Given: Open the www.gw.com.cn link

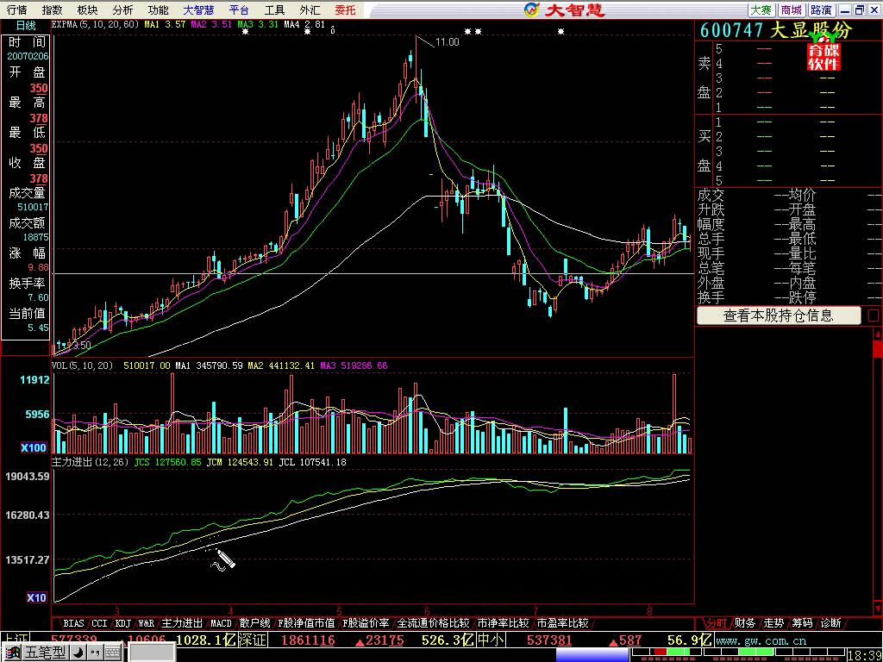Looking at the screenshot, I should (761, 640).
